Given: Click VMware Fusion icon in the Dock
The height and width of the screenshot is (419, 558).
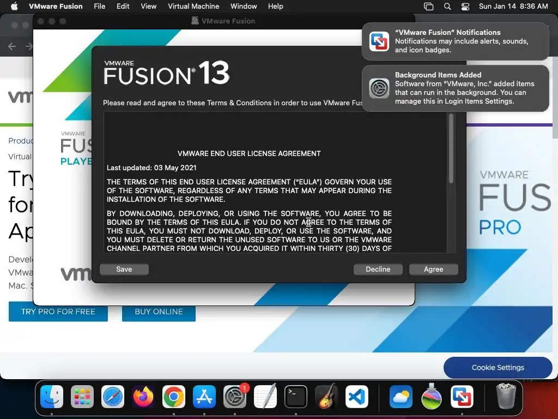Looking at the screenshot, I should pyautogui.click(x=462, y=397).
